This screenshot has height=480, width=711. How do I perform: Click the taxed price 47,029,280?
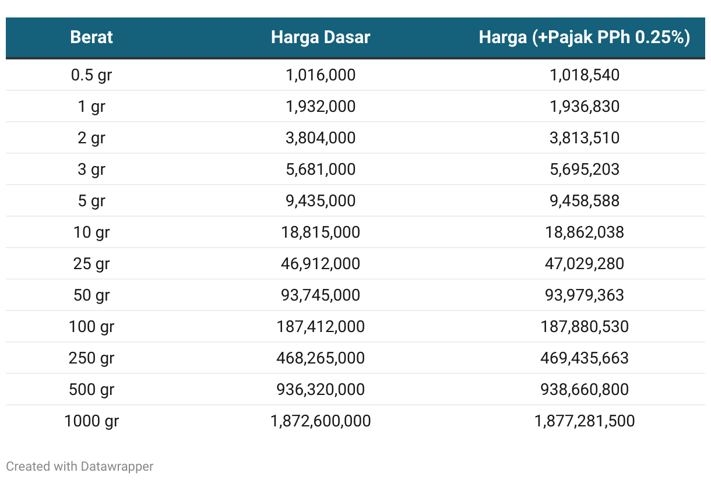(x=585, y=264)
